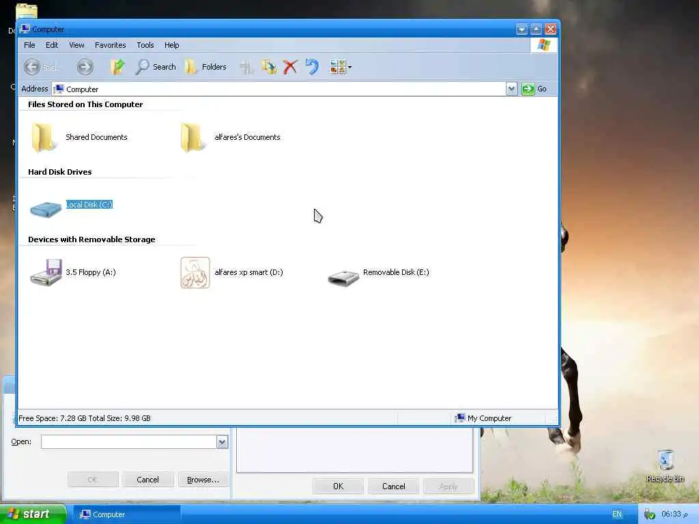Click the small icon in Address bar

click(59, 89)
